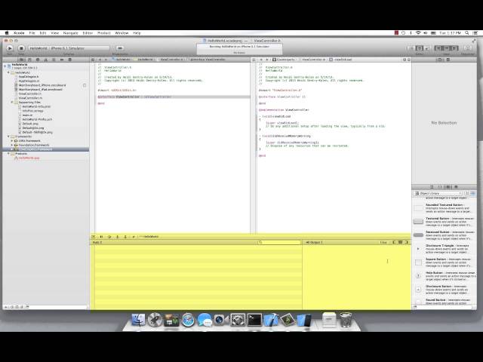Select ViewController.h in project navigator
Image resolution: width=483 pixels, height=362 pixels.
(x=29, y=94)
